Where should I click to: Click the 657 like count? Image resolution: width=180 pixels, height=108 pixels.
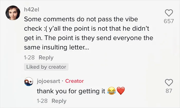169,21
